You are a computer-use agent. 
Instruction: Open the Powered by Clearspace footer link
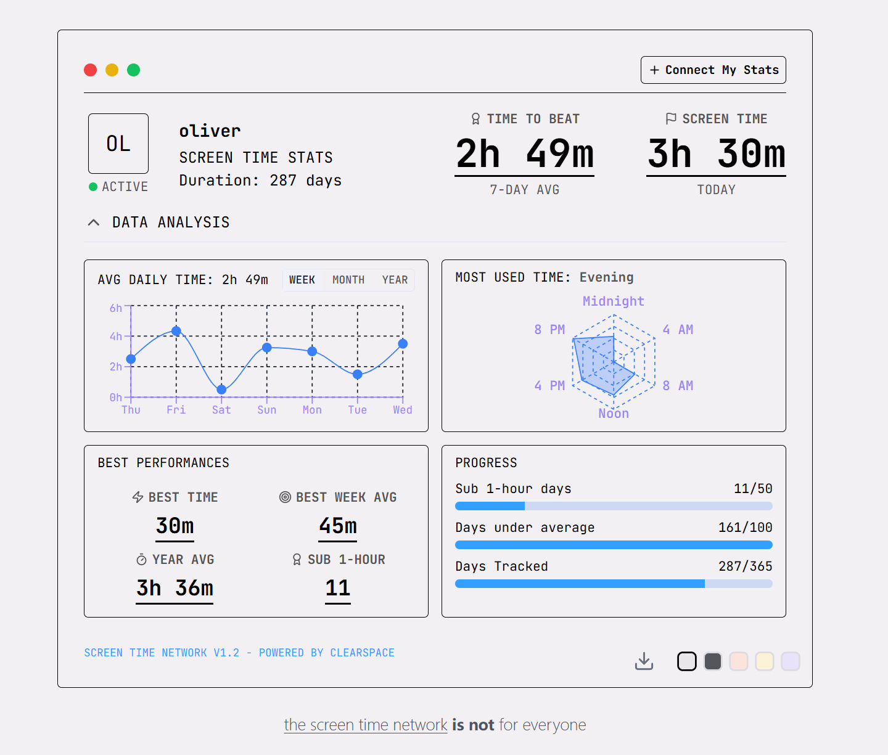click(239, 653)
